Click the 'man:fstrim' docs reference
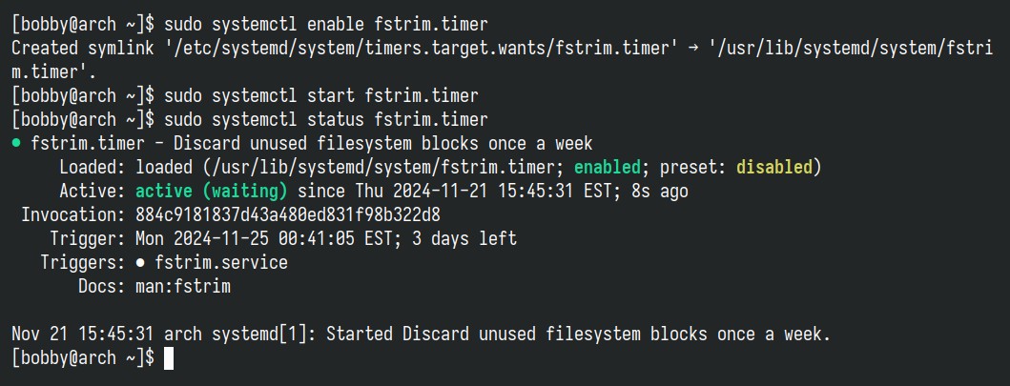 coord(183,287)
